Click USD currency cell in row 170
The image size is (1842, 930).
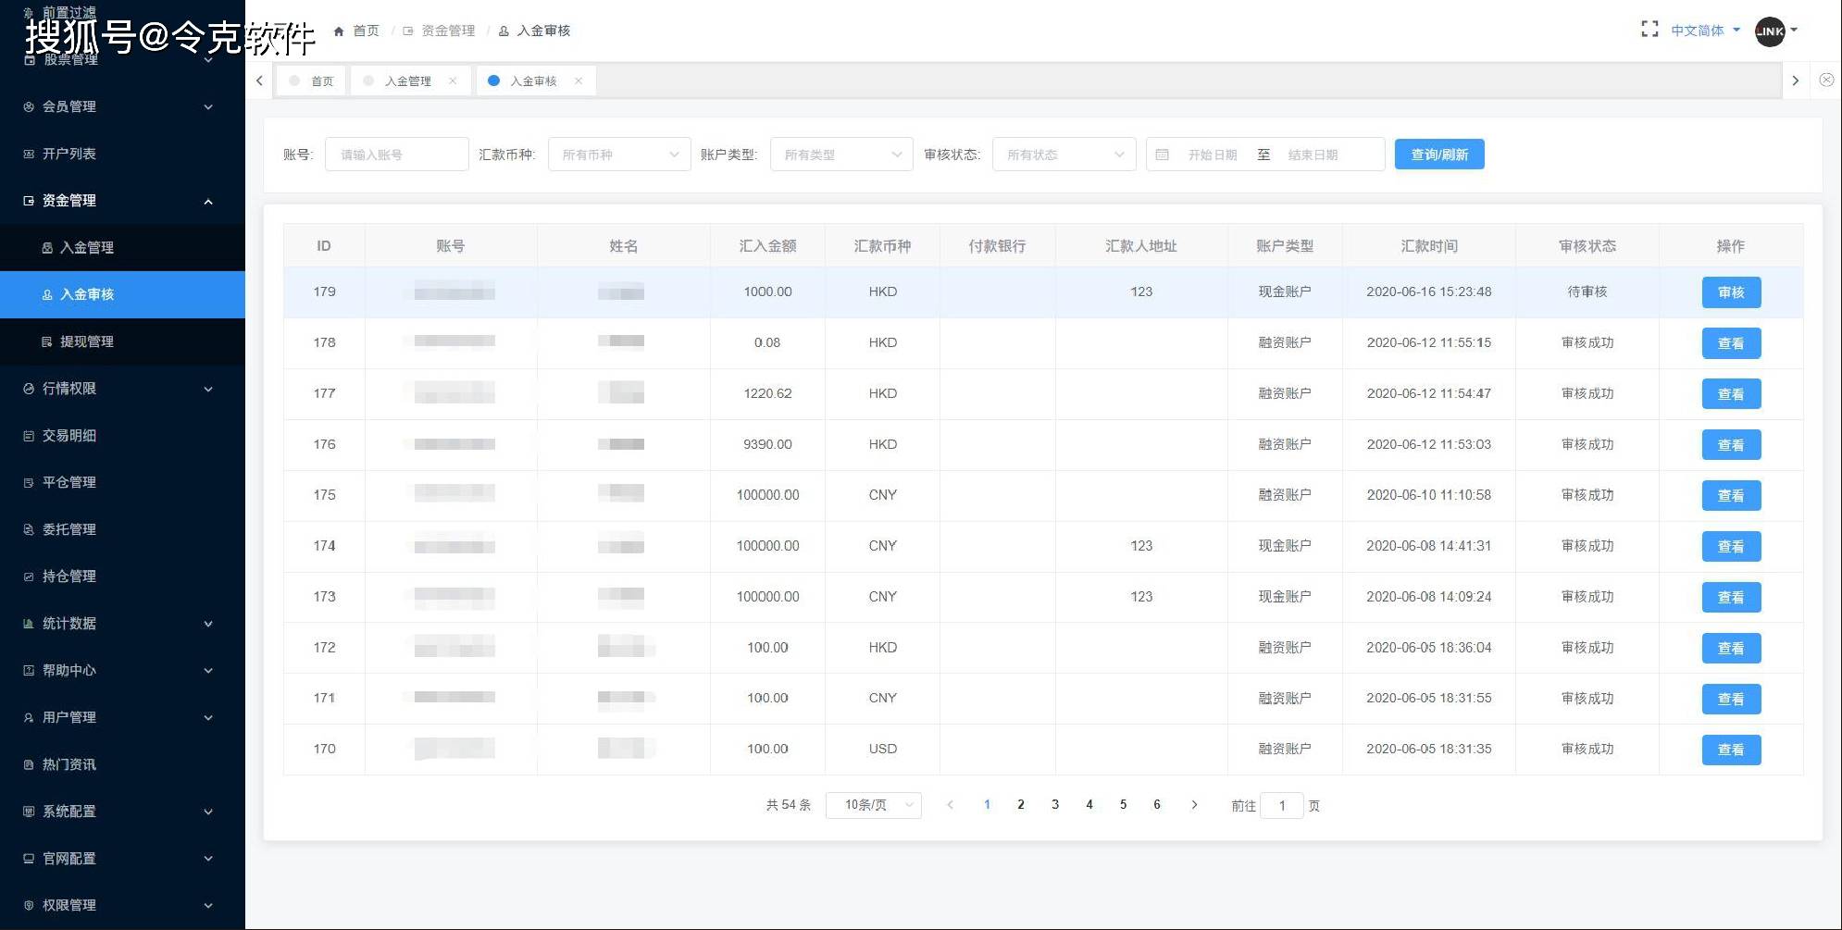883,749
